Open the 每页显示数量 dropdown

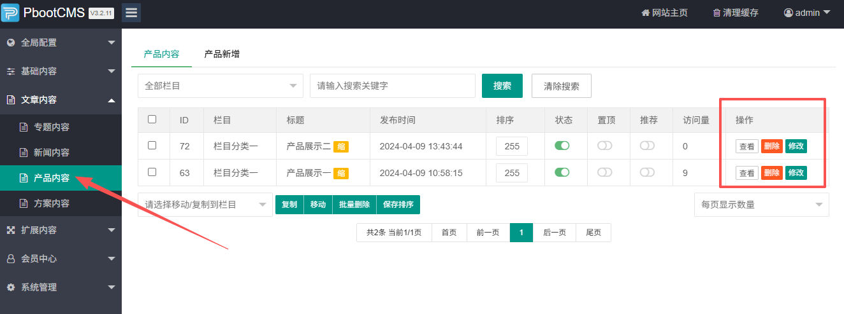pyautogui.click(x=762, y=205)
